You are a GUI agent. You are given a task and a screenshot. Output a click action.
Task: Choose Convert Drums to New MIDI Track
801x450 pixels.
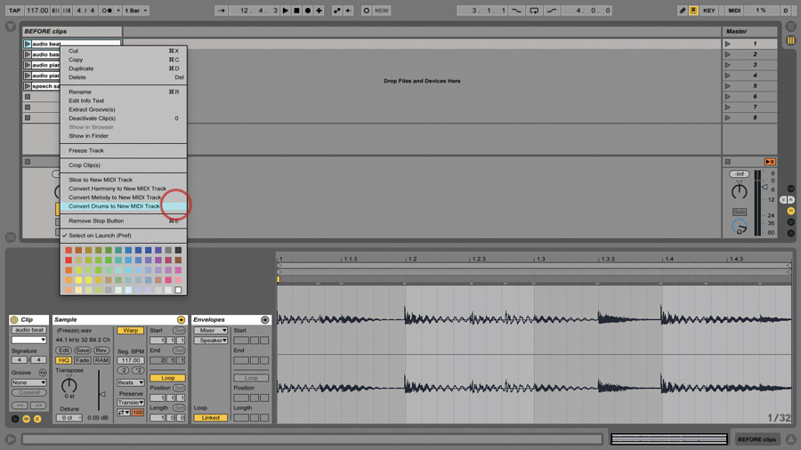pos(114,206)
